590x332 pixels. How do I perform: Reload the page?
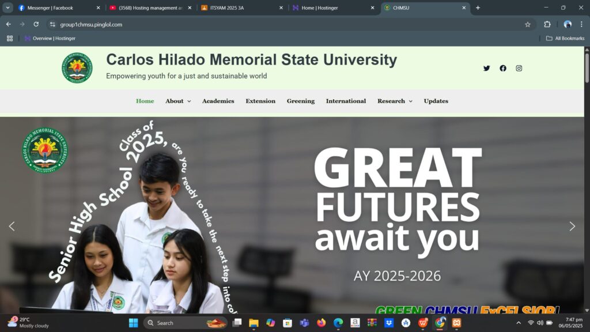pyautogui.click(x=36, y=24)
